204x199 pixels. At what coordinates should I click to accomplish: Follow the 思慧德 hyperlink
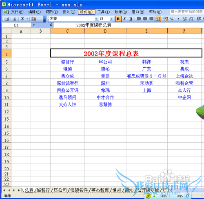pyautogui.click(x=105, y=104)
